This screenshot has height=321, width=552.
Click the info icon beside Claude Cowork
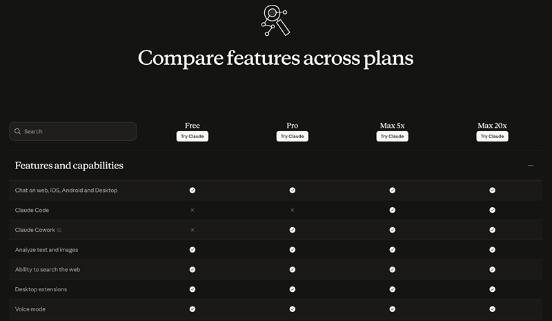(x=59, y=230)
